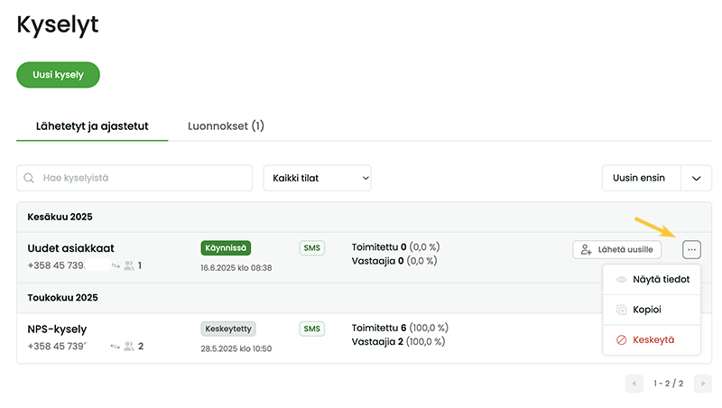Create a new survey with Uusi kysely
The image size is (722, 408).
[58, 75]
